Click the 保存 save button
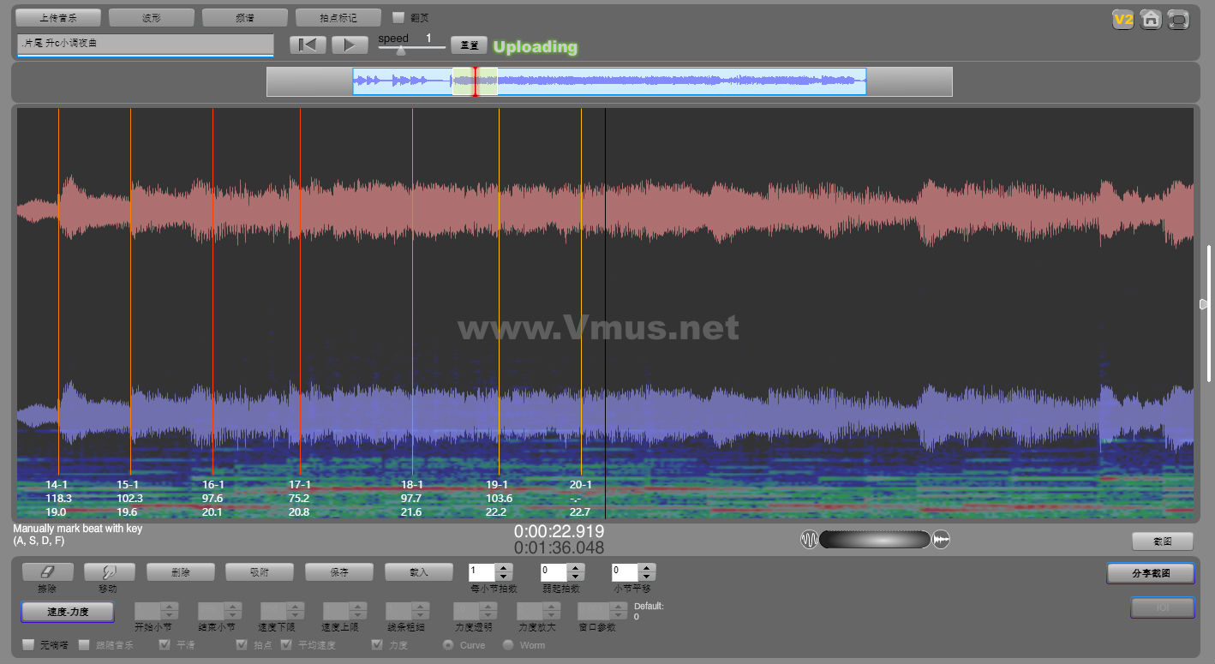 tap(339, 571)
